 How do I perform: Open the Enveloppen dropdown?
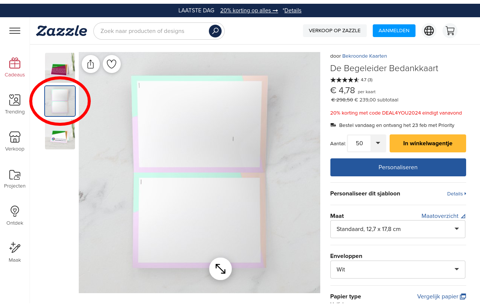[x=397, y=270]
